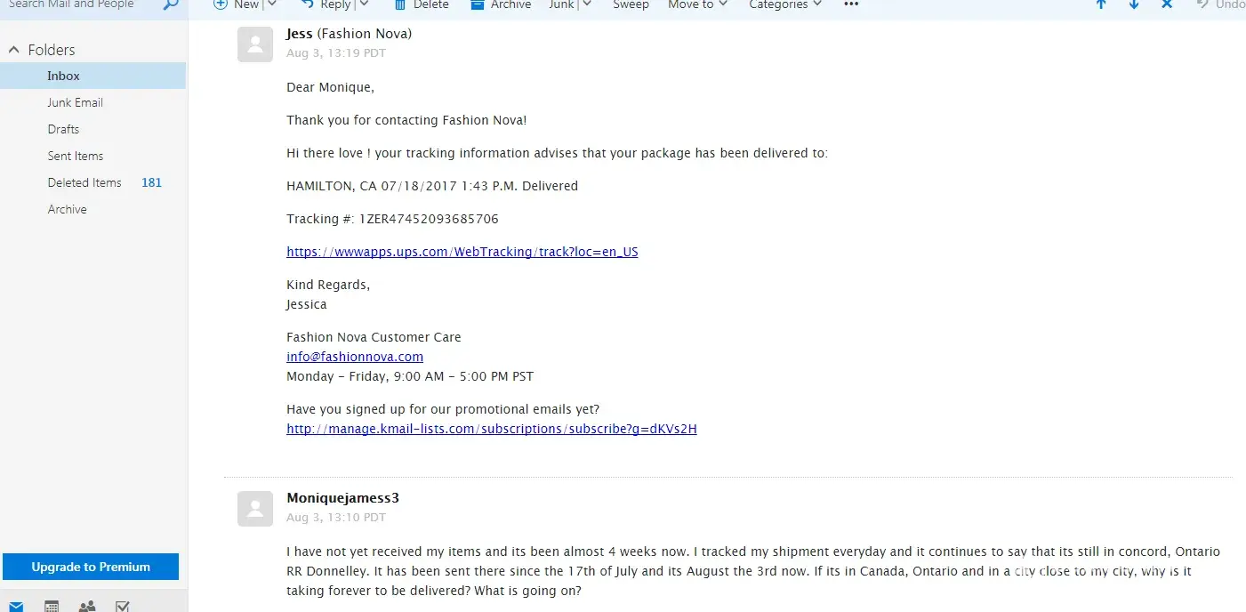Open the UPS WebTracking link
This screenshot has width=1246, height=612.
[462, 252]
